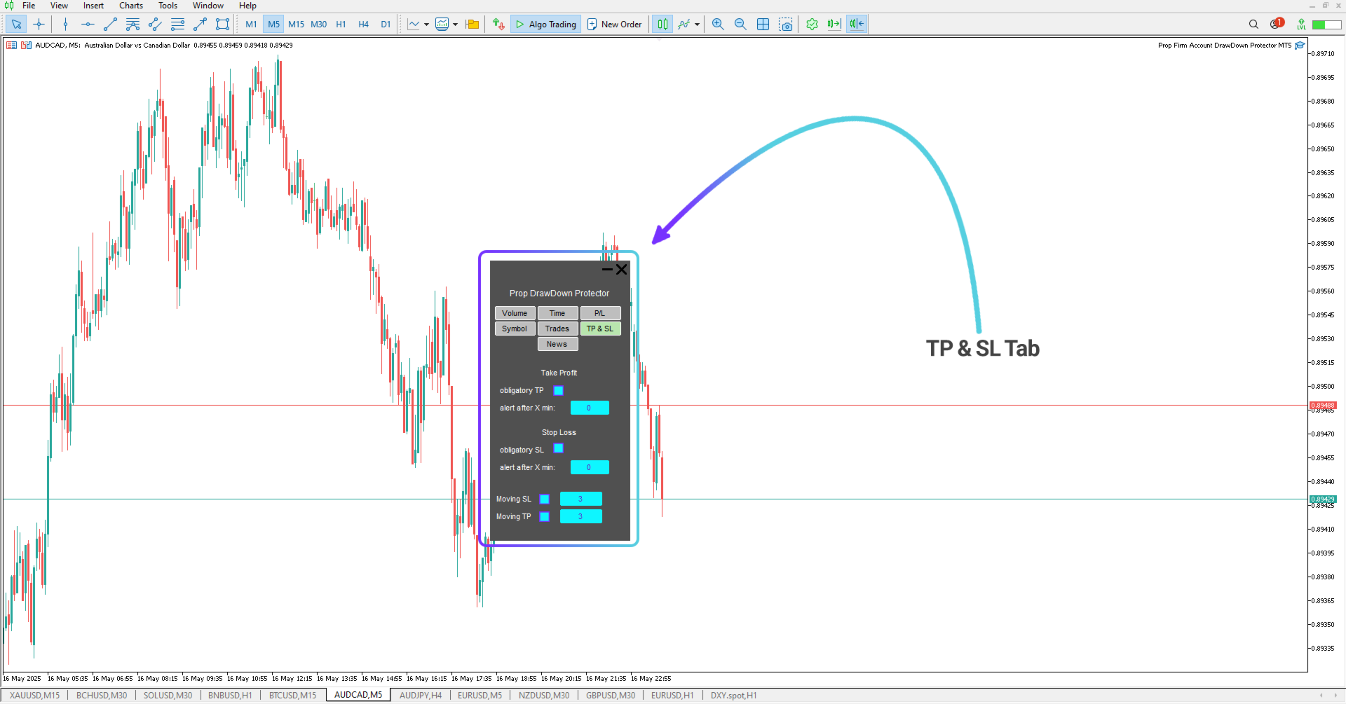Open the chart type dropdown arrow

(x=426, y=25)
